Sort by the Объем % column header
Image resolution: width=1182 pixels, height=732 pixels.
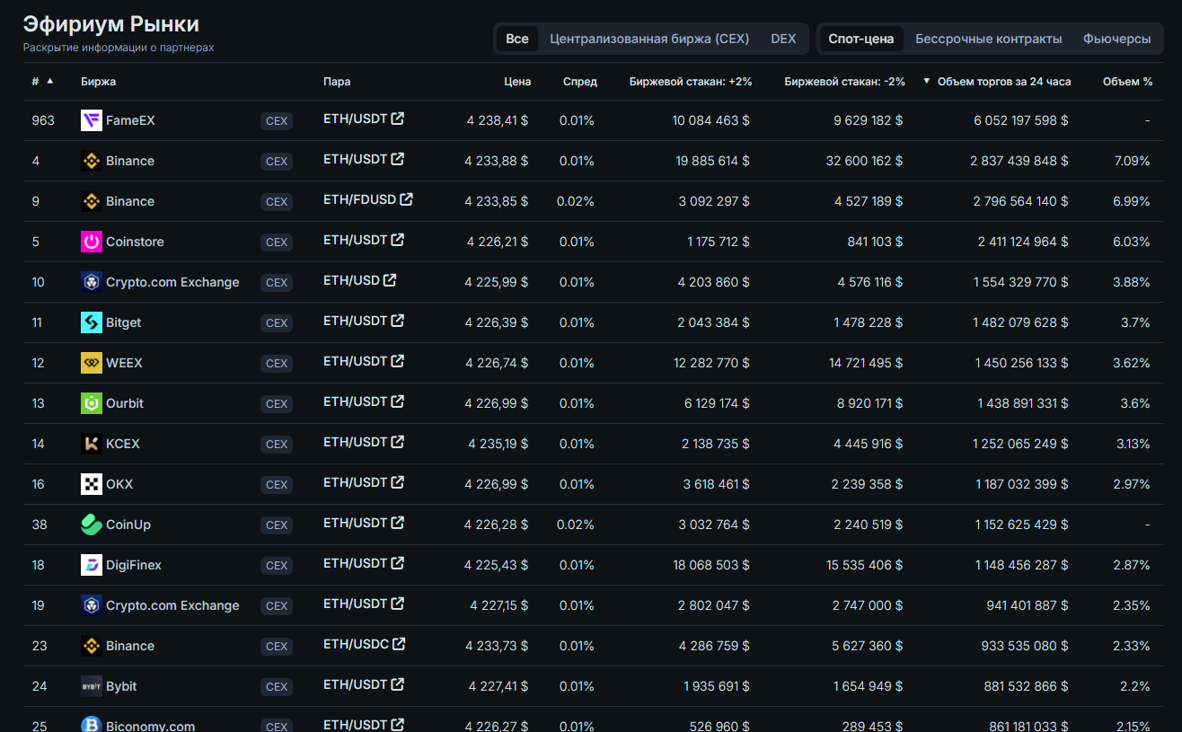click(1127, 82)
